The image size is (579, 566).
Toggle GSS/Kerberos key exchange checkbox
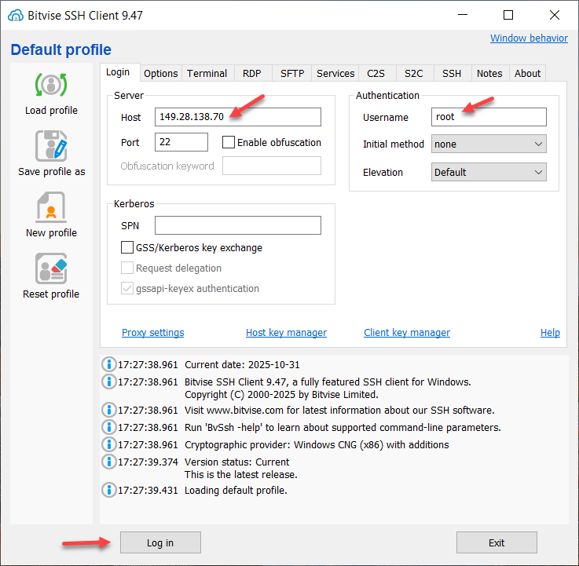127,247
